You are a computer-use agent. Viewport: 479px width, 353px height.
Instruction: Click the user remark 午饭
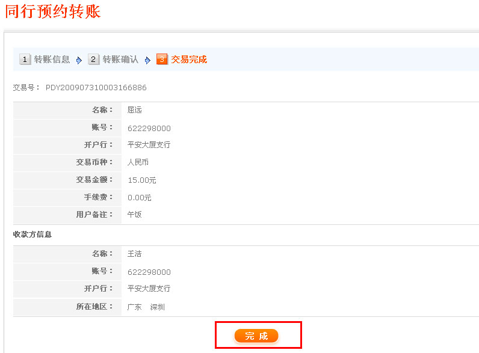[135, 215]
